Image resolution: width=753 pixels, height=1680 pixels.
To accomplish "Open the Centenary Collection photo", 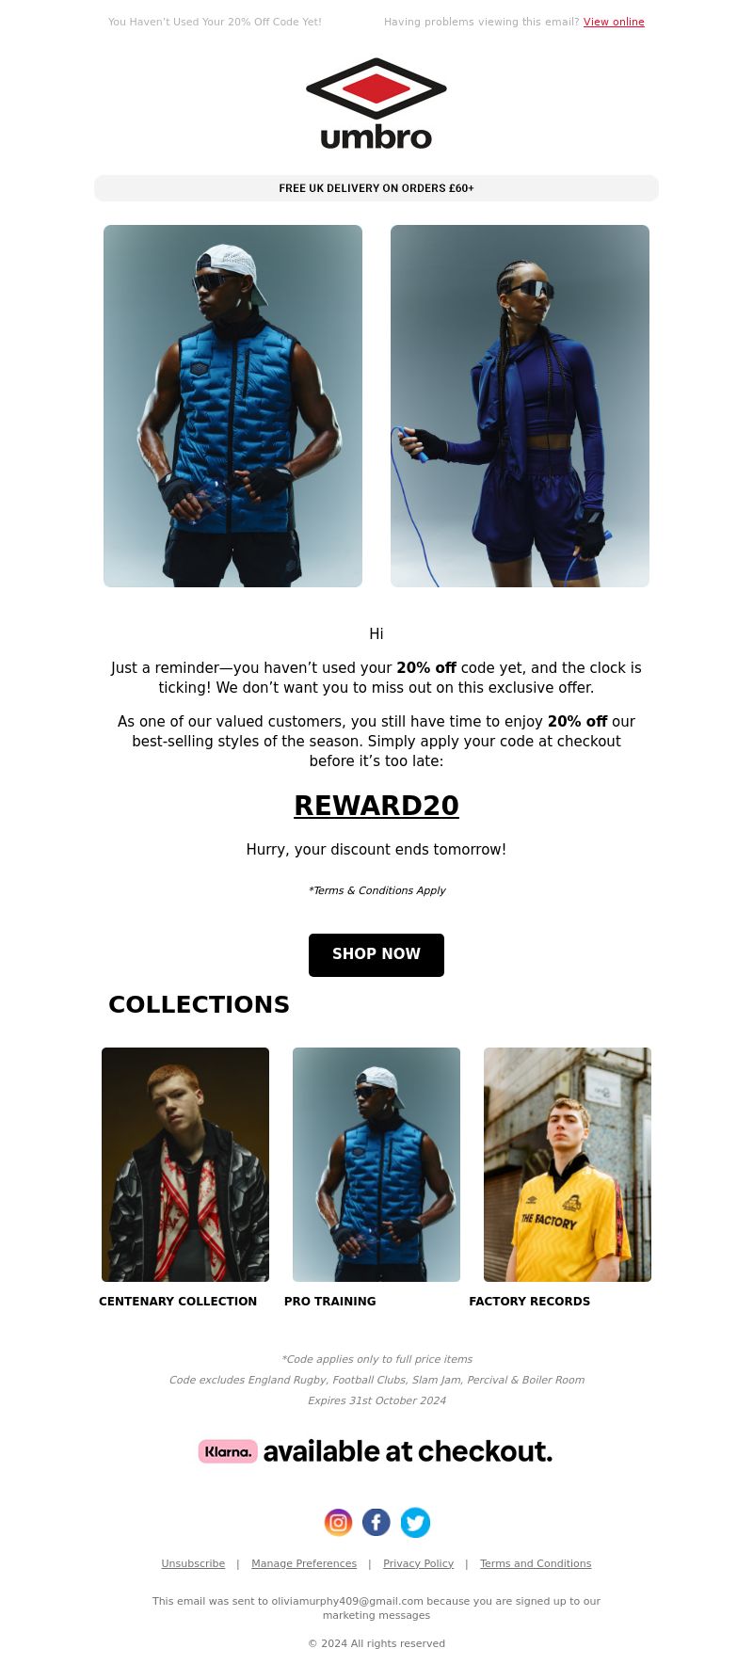I will 185,1164.
